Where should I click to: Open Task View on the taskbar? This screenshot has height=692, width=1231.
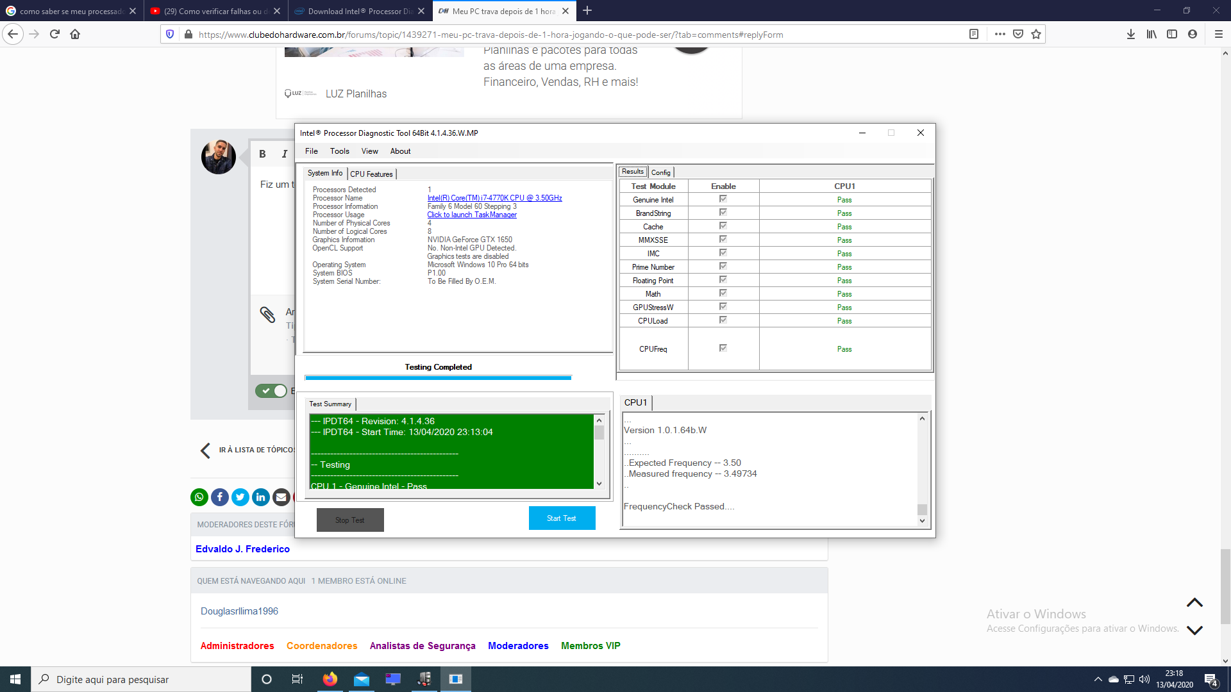click(297, 679)
